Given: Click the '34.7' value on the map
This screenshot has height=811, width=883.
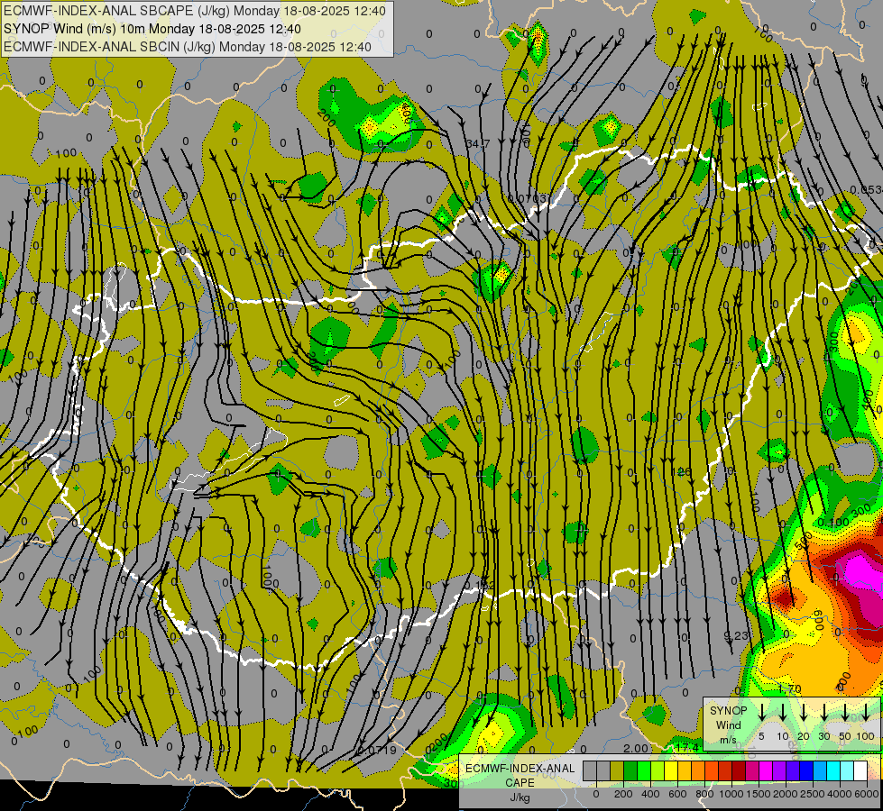Looking at the screenshot, I should [478, 144].
